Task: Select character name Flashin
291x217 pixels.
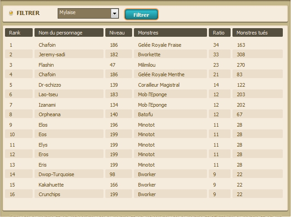Action: (46, 65)
